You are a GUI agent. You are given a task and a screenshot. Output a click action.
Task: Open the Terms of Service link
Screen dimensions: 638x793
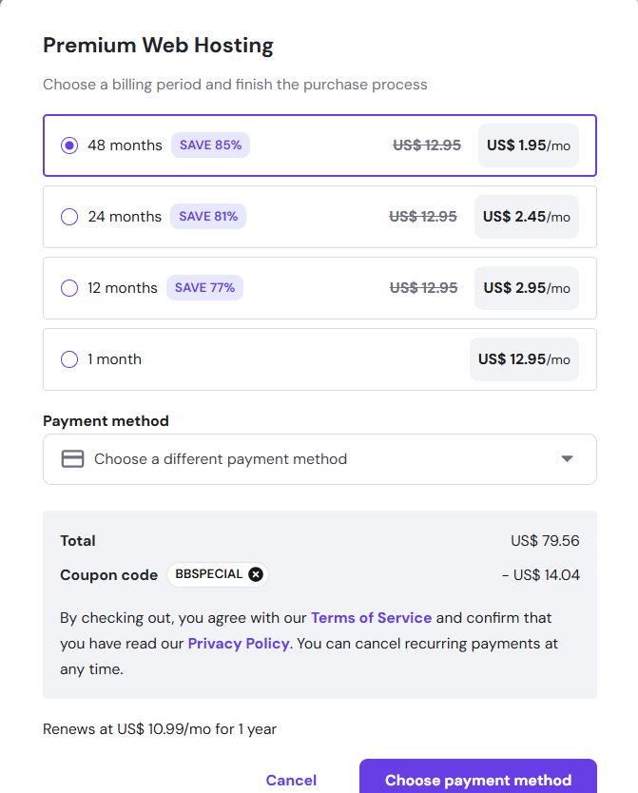point(371,618)
